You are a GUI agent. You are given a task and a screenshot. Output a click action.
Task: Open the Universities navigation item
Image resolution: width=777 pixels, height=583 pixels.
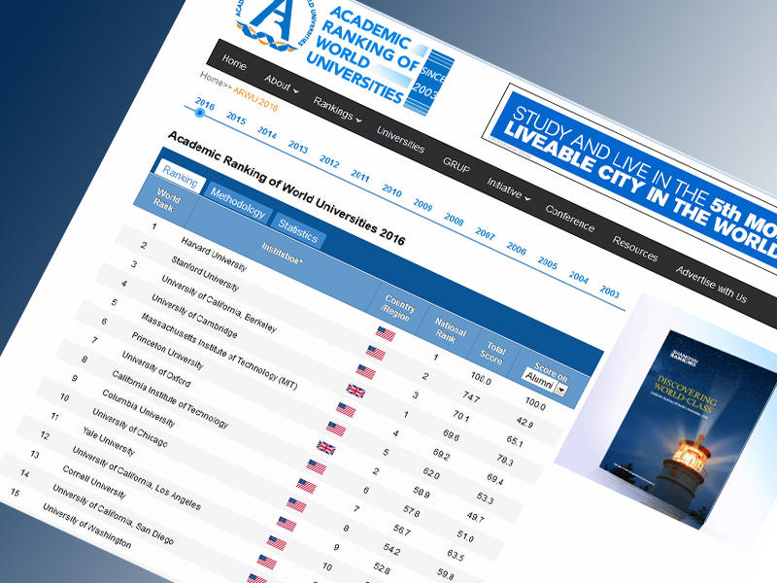coord(400,138)
